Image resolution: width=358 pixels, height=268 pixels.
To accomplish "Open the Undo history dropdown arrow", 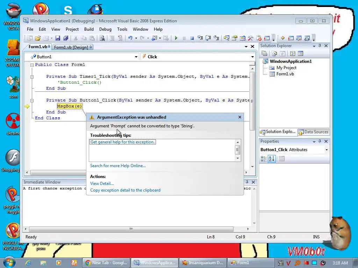I will pos(136,38).
